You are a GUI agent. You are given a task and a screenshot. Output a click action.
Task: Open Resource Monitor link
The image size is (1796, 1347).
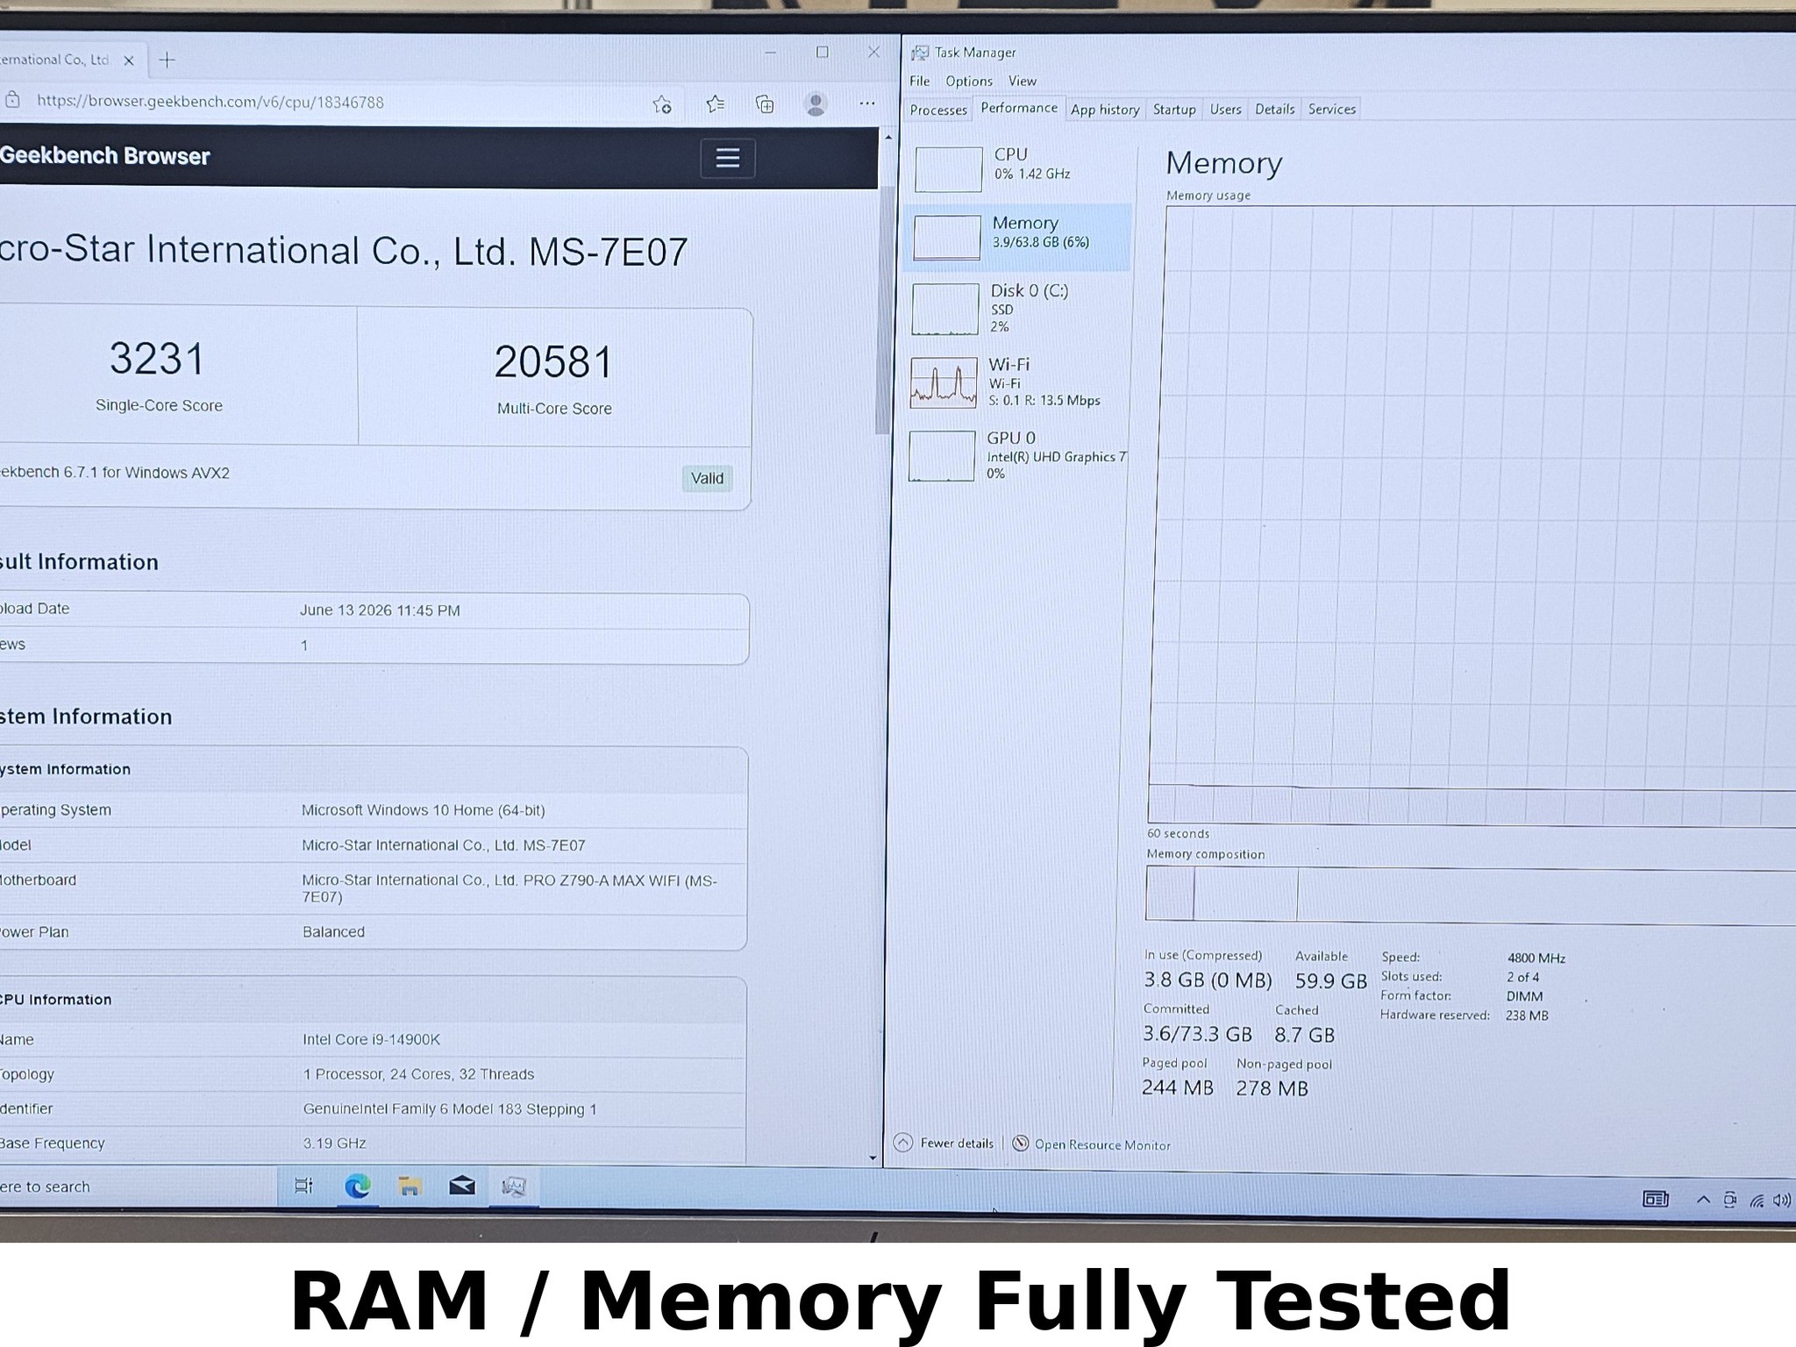1092,1144
